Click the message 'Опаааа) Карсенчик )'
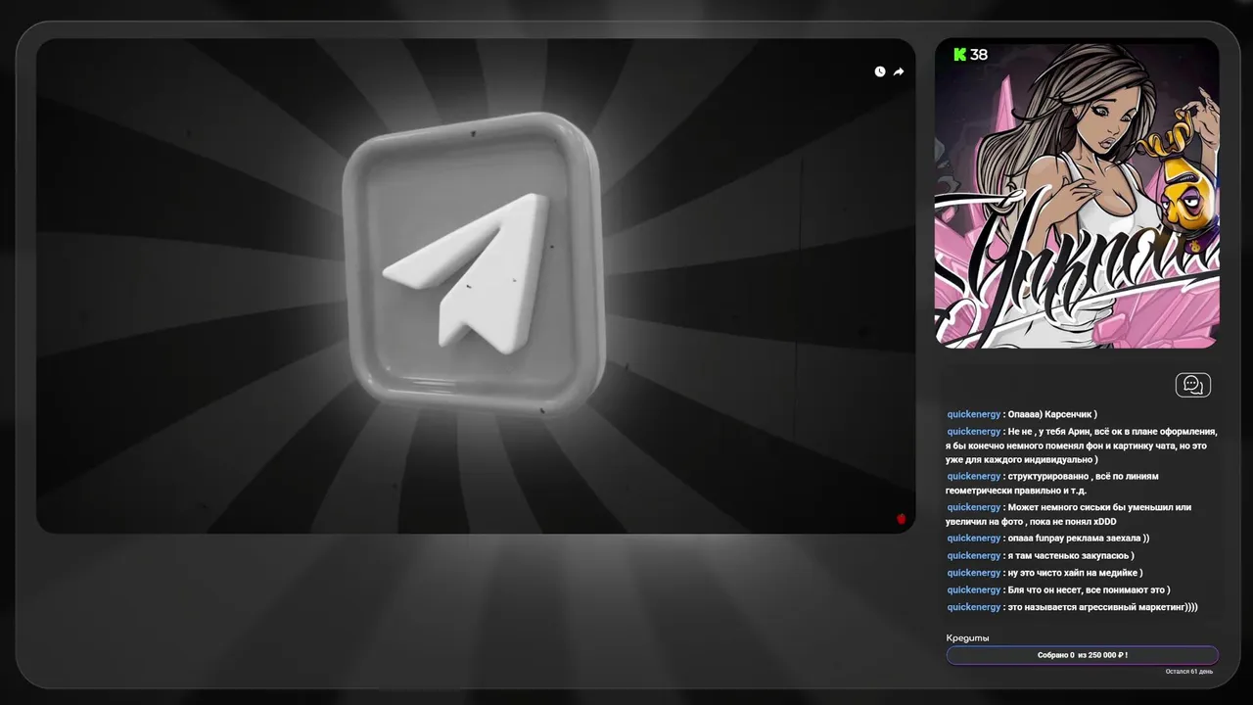1253x705 pixels. pyautogui.click(x=1052, y=414)
